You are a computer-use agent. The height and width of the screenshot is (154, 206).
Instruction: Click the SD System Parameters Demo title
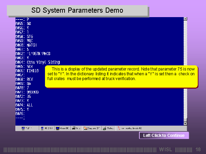pyautogui.click(x=77, y=11)
